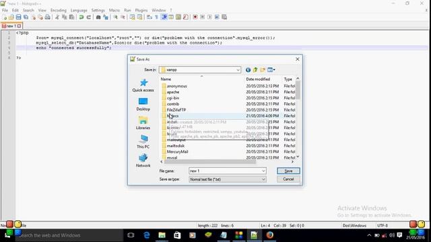Close the Save As dialog
Viewport: 431px width, 242px height.
tap(298, 59)
